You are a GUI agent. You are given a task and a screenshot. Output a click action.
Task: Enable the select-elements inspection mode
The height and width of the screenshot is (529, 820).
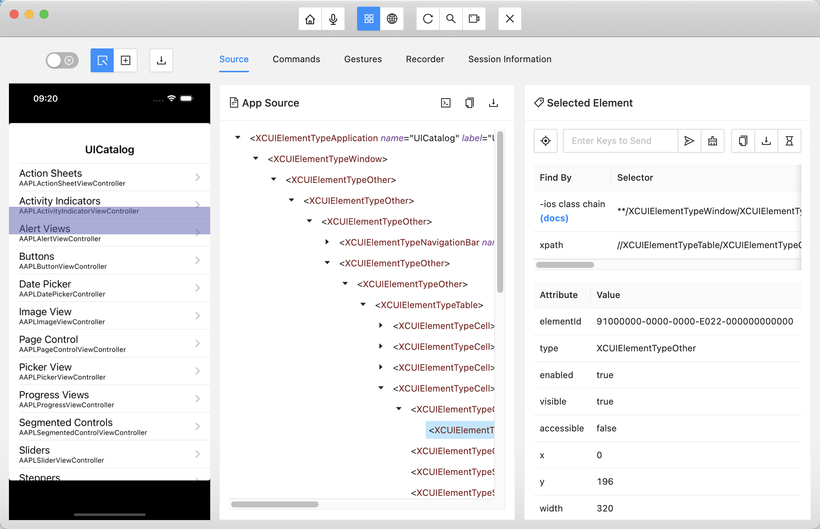pos(101,60)
